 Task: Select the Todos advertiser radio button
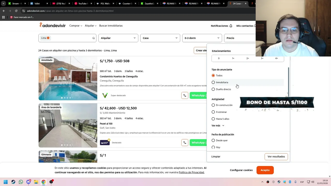tap(213, 75)
